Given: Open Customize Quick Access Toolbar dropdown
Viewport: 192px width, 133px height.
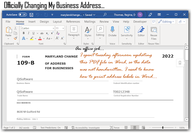Looking at the screenshot, I should (52, 15).
